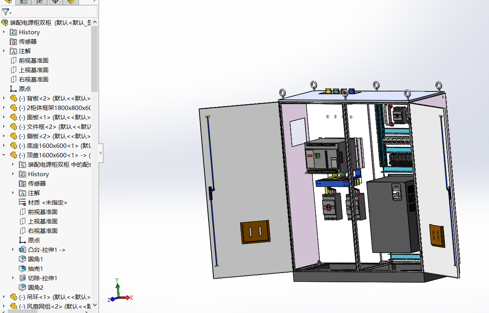The image size is (489, 313).
Task: Switch to the ConfigurationManager tab
Action: coord(39,2)
